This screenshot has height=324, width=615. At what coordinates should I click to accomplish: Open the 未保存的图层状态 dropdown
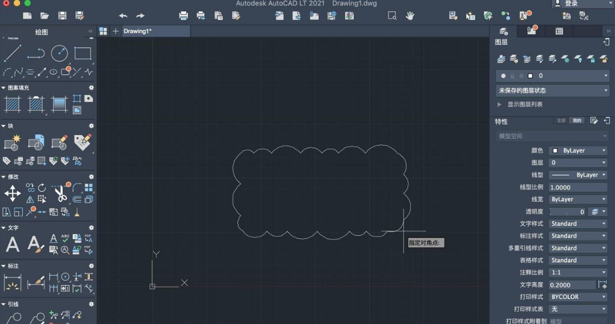tap(553, 90)
